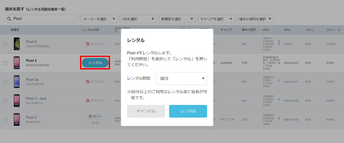This screenshot has width=344, height=143.
Task: Click serial number 99181FFAZ0072D
Action: pos(38,65)
